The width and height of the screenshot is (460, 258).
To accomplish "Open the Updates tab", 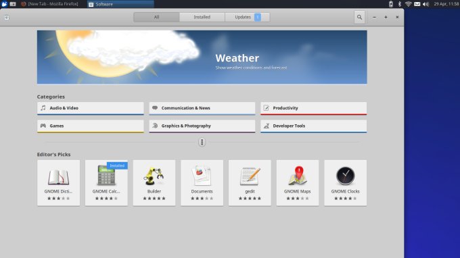I will coord(248,18).
